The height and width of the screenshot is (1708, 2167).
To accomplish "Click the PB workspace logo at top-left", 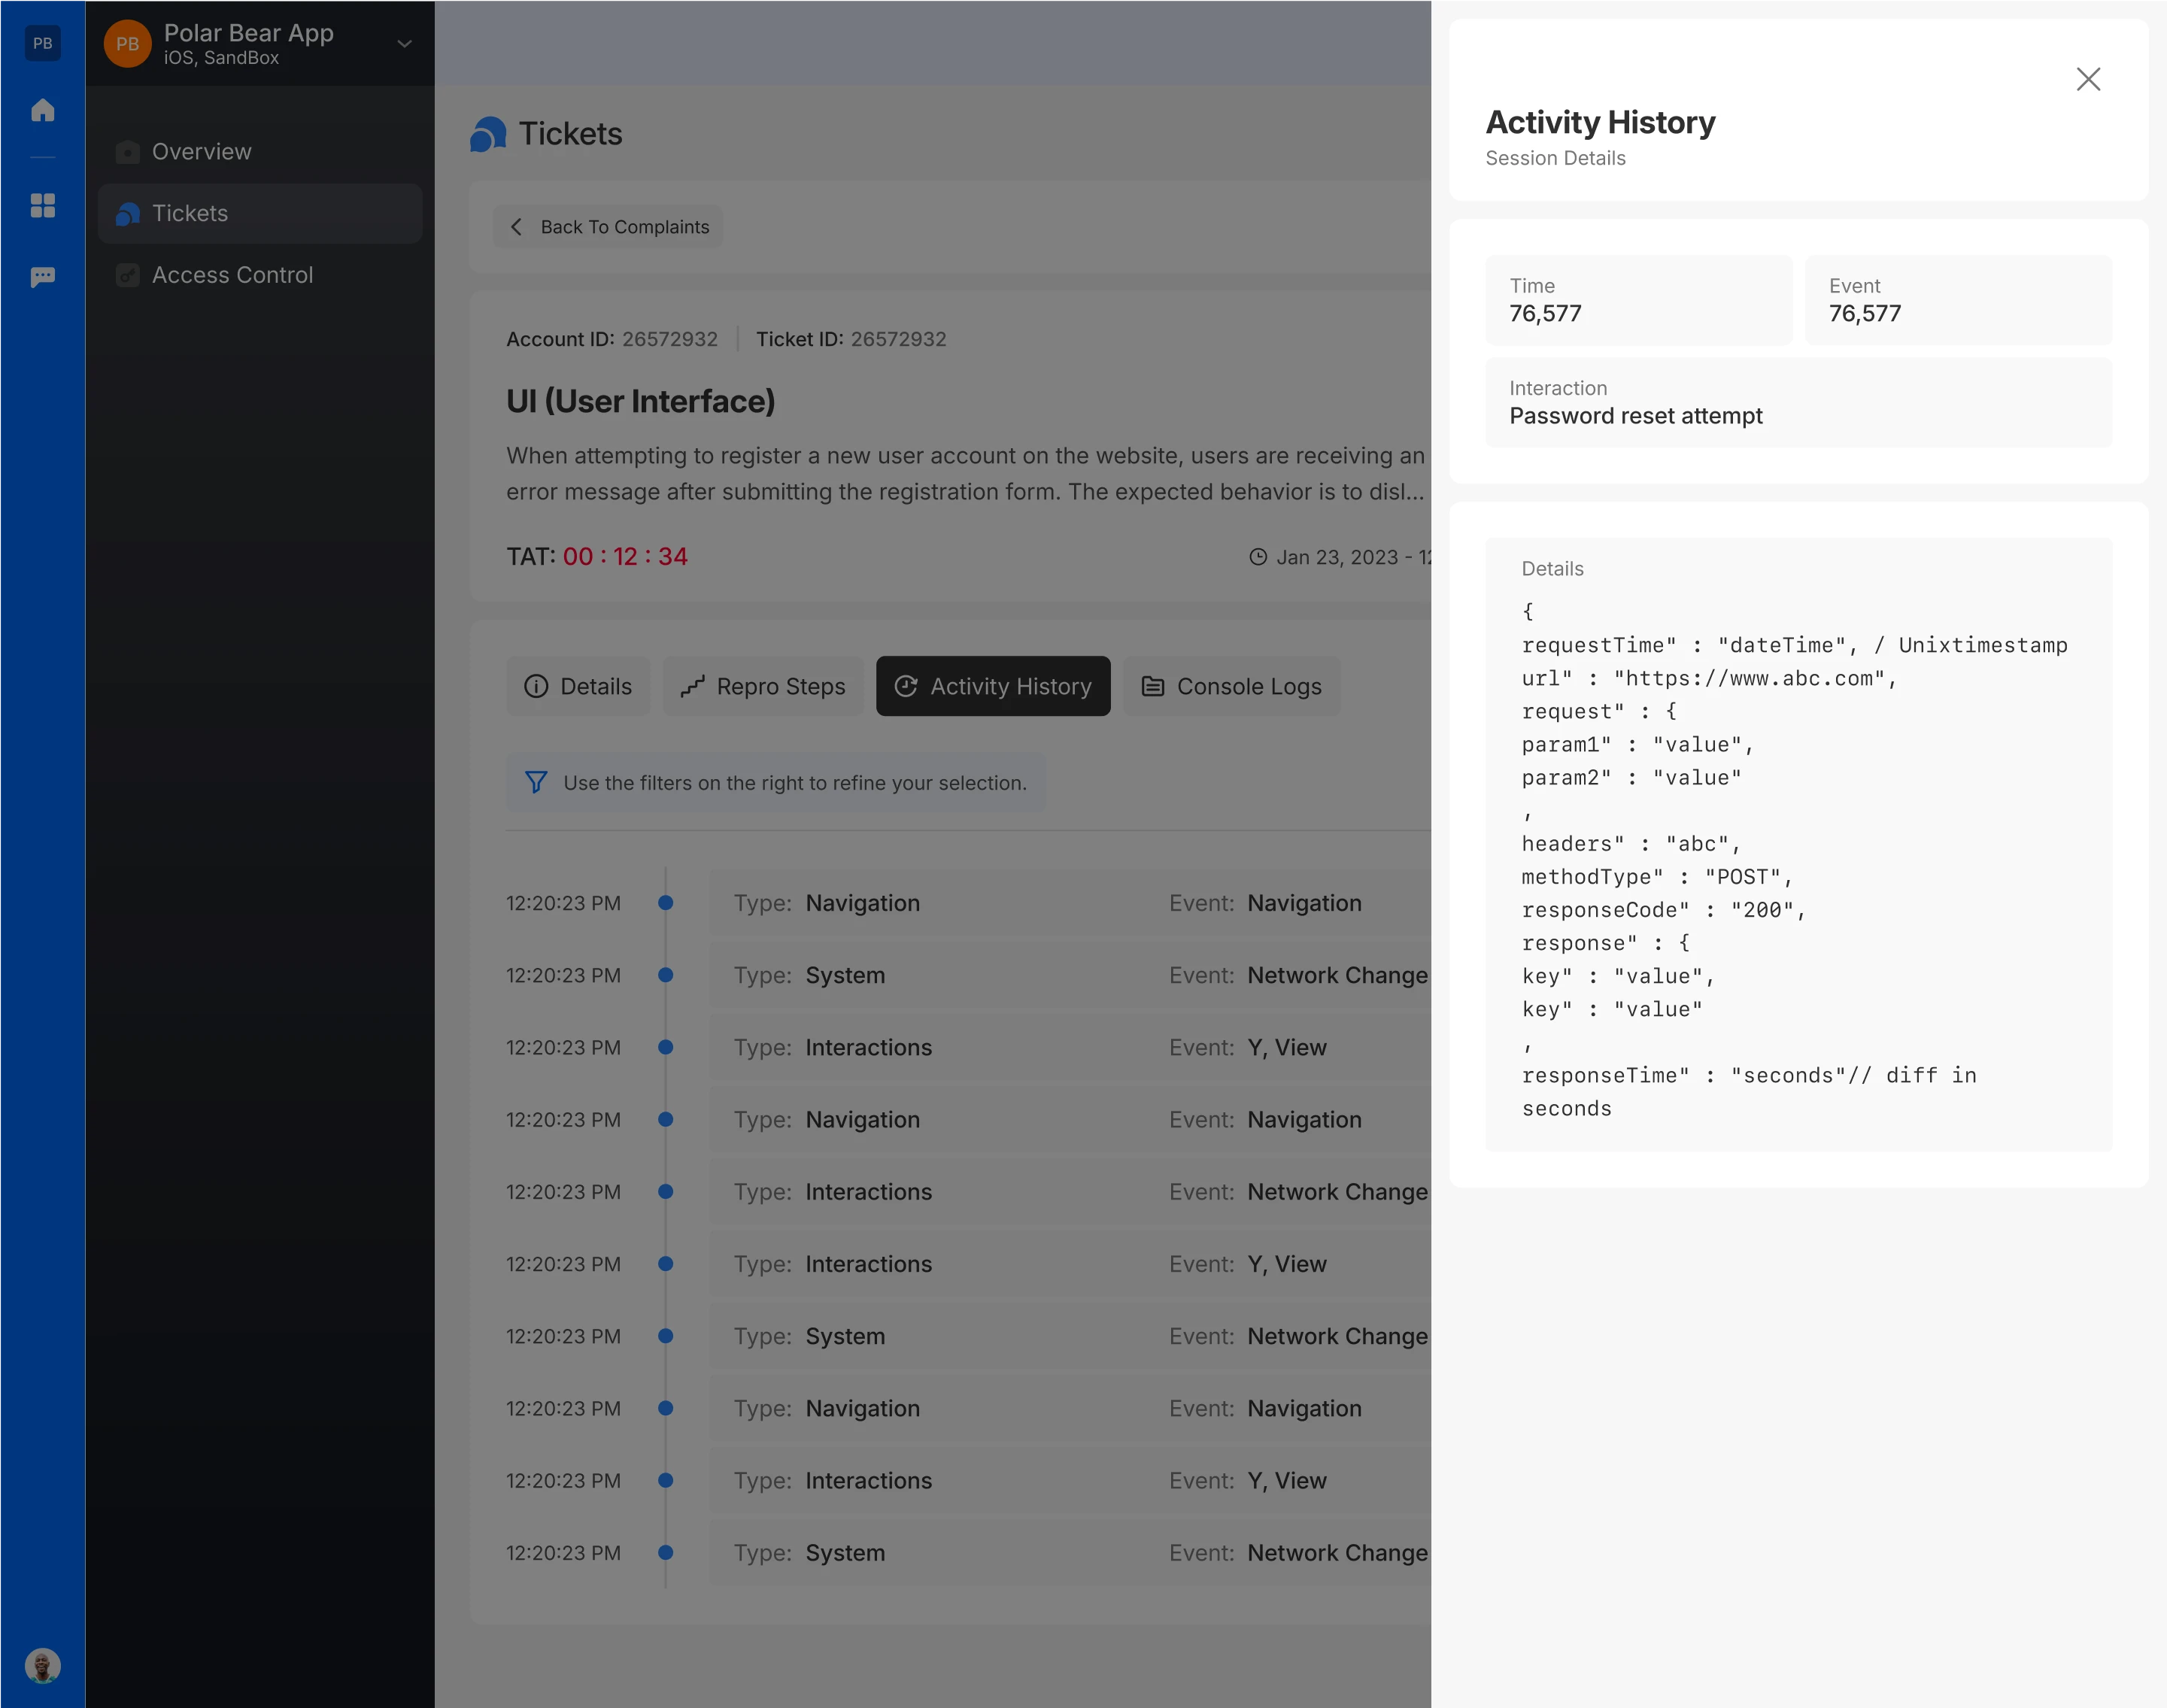I will (x=42, y=43).
